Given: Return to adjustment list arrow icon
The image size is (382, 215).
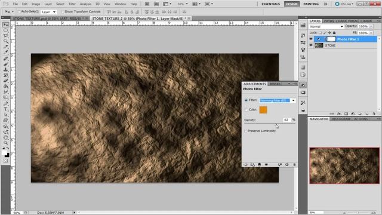Looking at the screenshot, I should point(245,165).
